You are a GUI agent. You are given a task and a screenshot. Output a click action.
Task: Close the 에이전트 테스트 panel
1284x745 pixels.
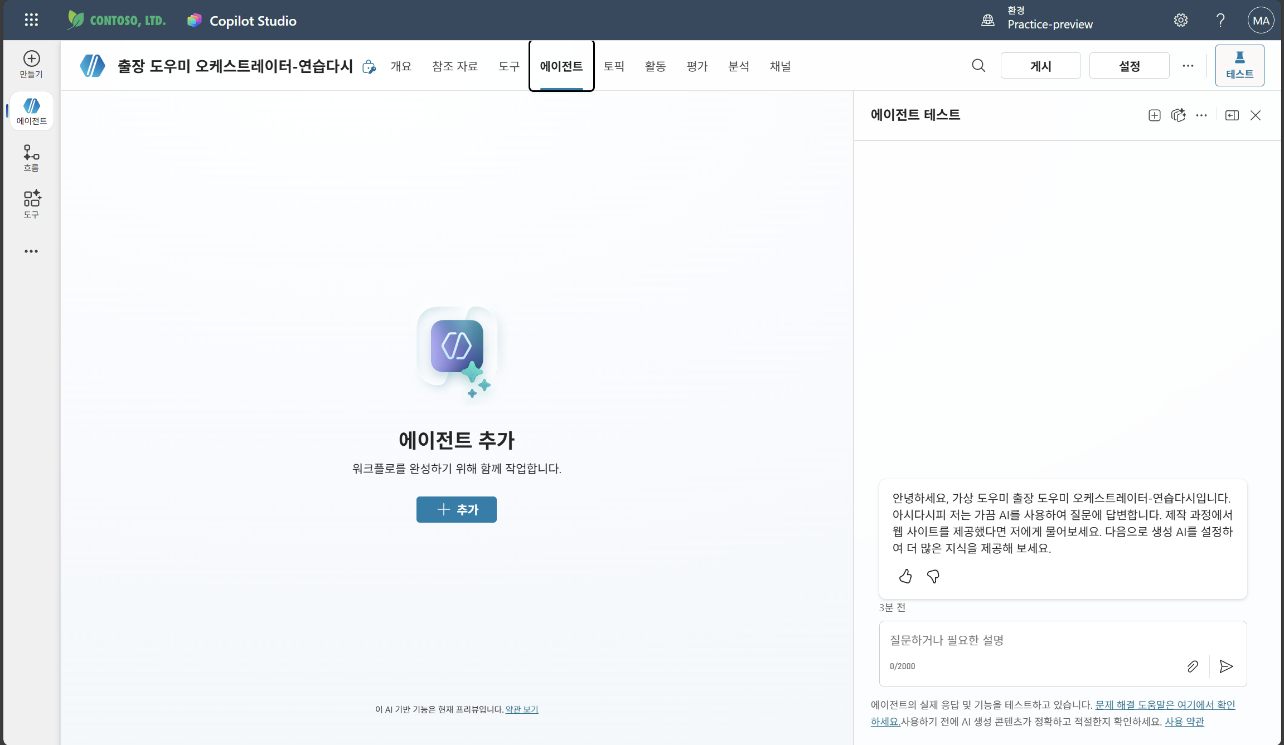(1256, 115)
